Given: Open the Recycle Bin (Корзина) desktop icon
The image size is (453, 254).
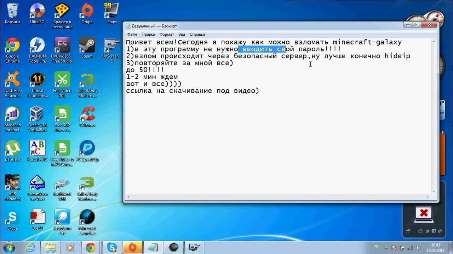Looking at the screenshot, I should (x=12, y=13).
